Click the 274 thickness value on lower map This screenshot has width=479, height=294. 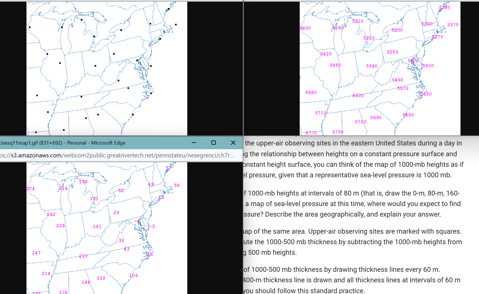point(31,188)
